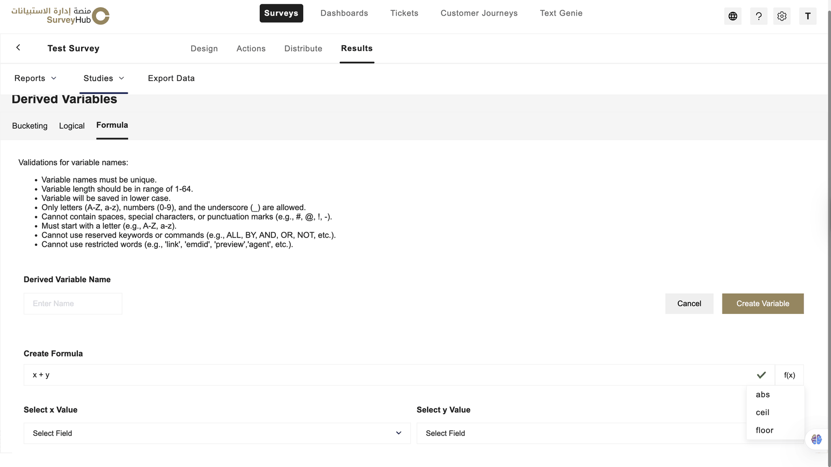Open the f(x) functions button
Viewport: 831px width, 467px height.
click(789, 375)
